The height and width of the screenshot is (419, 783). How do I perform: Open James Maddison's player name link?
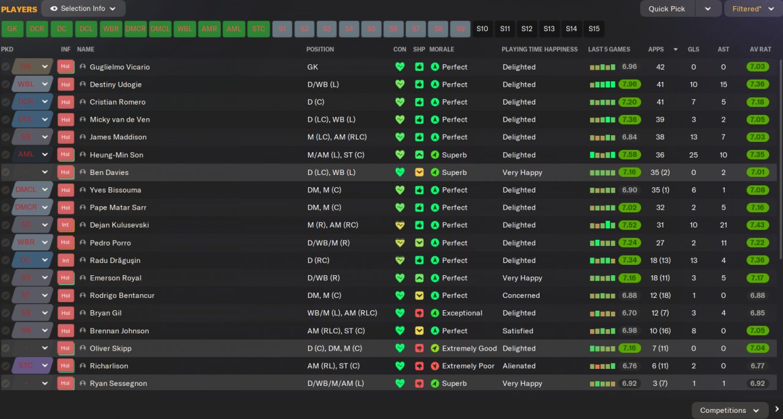point(118,137)
